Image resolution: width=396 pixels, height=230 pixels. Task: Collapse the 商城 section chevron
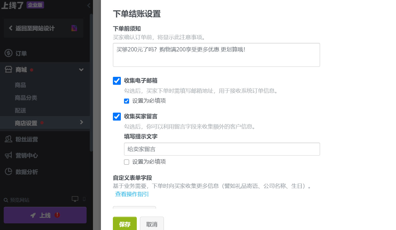coord(81,69)
